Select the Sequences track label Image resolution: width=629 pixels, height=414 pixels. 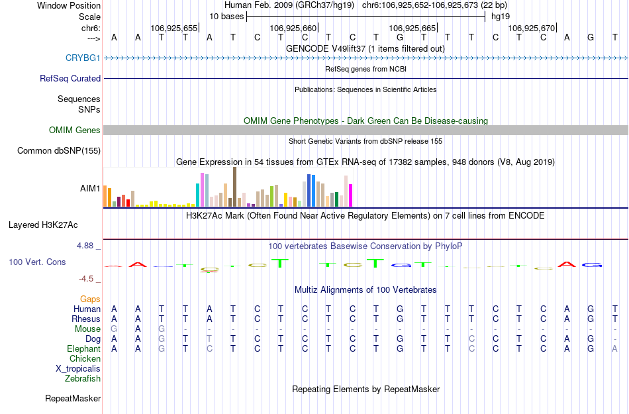click(79, 99)
